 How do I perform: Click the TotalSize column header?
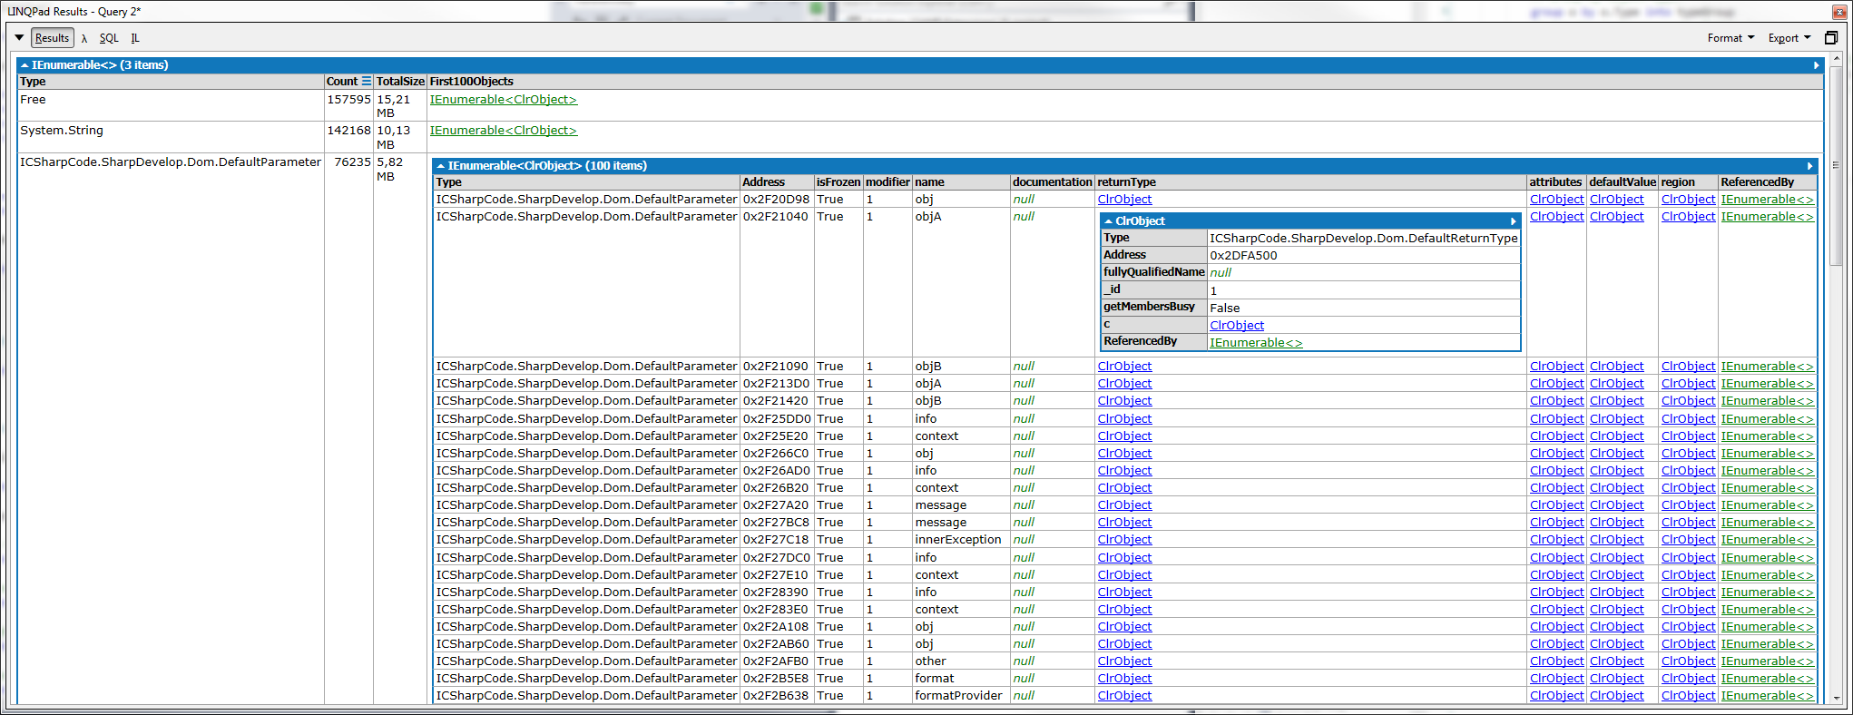[400, 82]
